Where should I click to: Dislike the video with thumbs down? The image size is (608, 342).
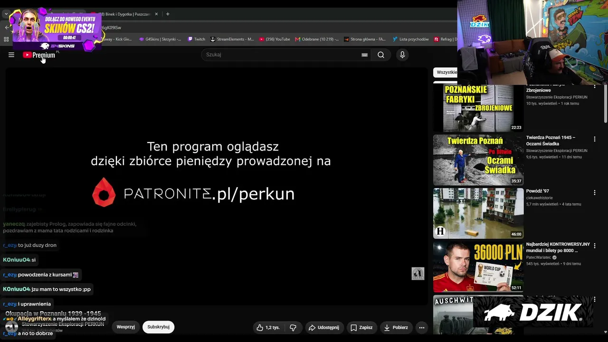293,327
